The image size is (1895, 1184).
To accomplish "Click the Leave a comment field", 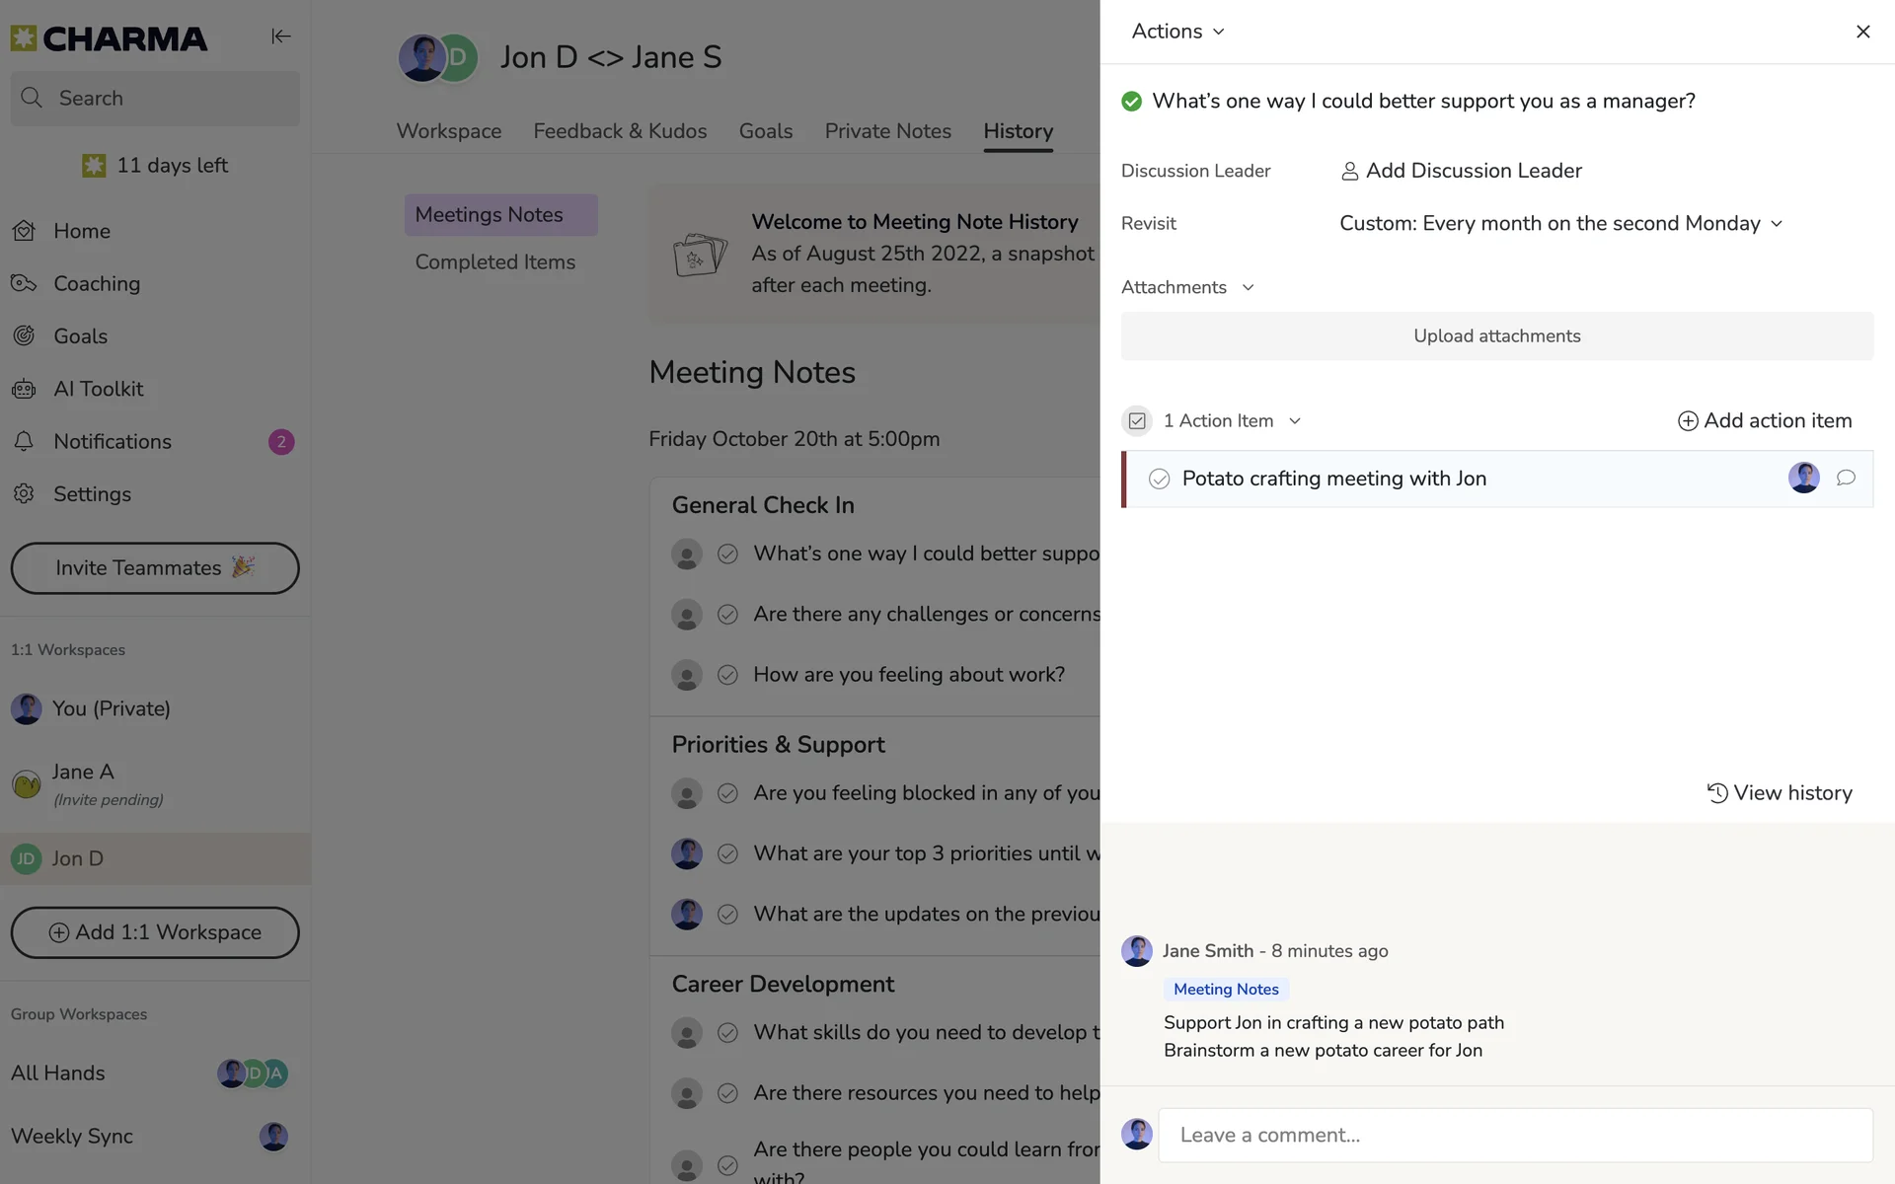I will point(1514,1135).
